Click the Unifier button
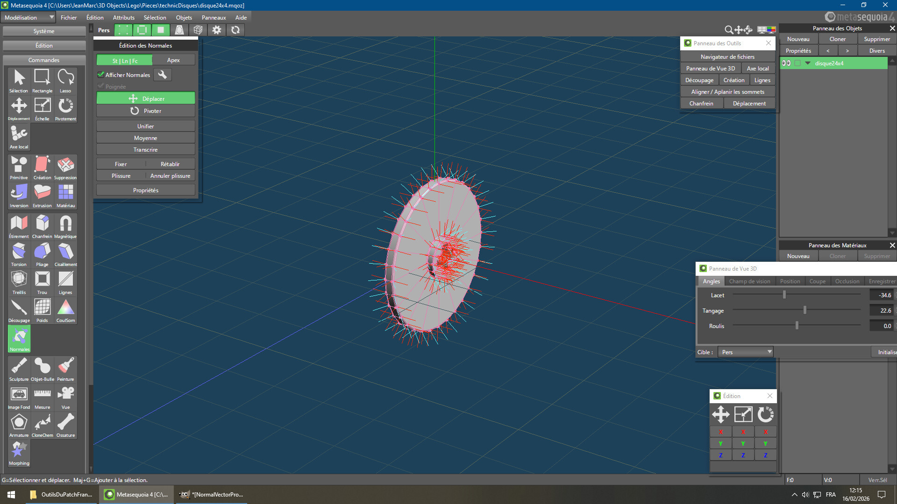 [x=145, y=126]
